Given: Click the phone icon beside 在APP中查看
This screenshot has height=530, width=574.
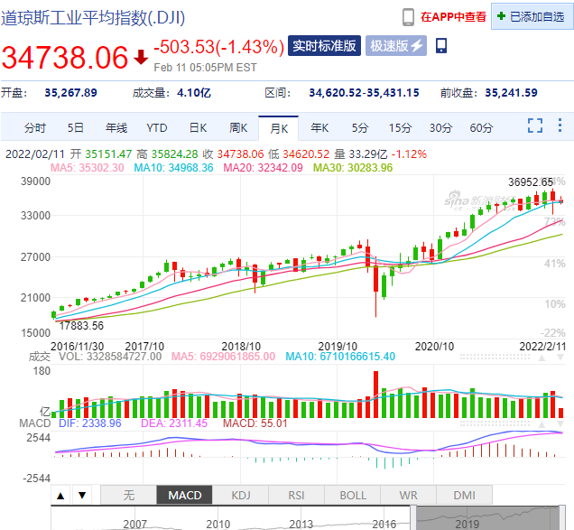Looking at the screenshot, I should coord(408,17).
